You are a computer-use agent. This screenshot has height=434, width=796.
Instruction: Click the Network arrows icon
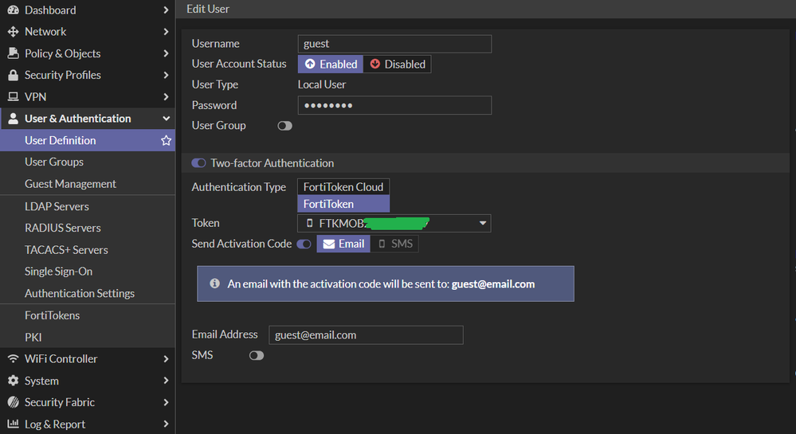13,32
